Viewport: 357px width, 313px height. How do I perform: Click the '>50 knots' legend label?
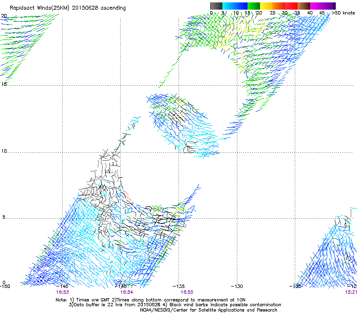click(343, 13)
